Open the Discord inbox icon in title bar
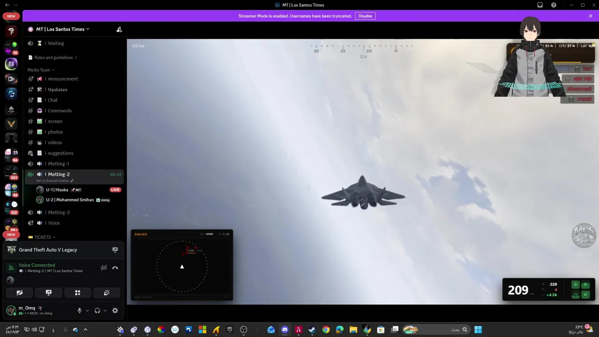 click(x=540, y=5)
